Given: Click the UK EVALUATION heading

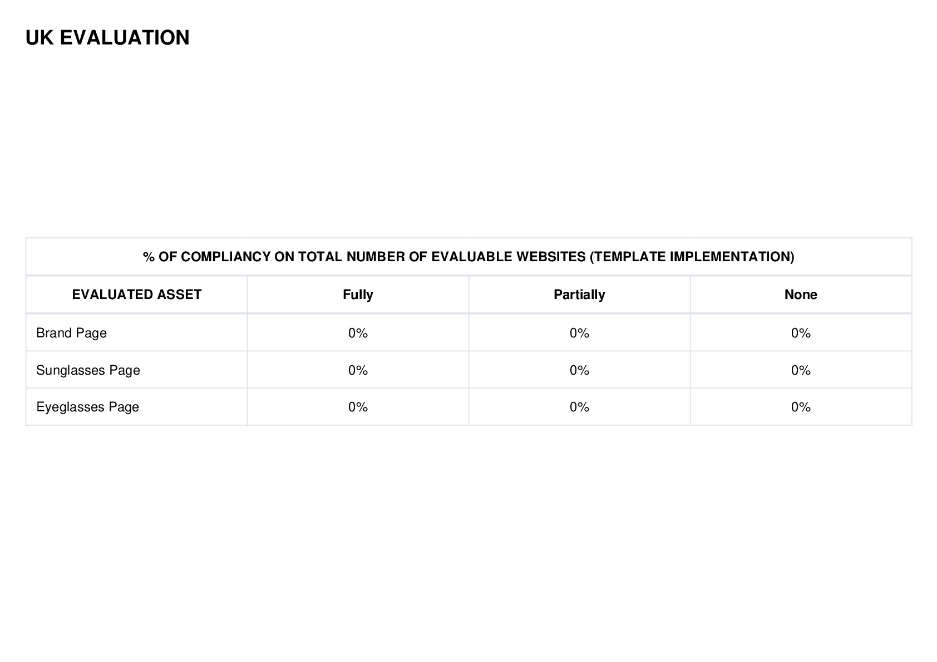Looking at the screenshot, I should (107, 38).
